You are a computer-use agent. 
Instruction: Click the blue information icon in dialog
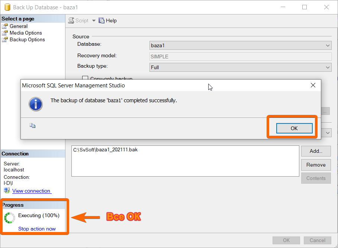tap(36, 104)
